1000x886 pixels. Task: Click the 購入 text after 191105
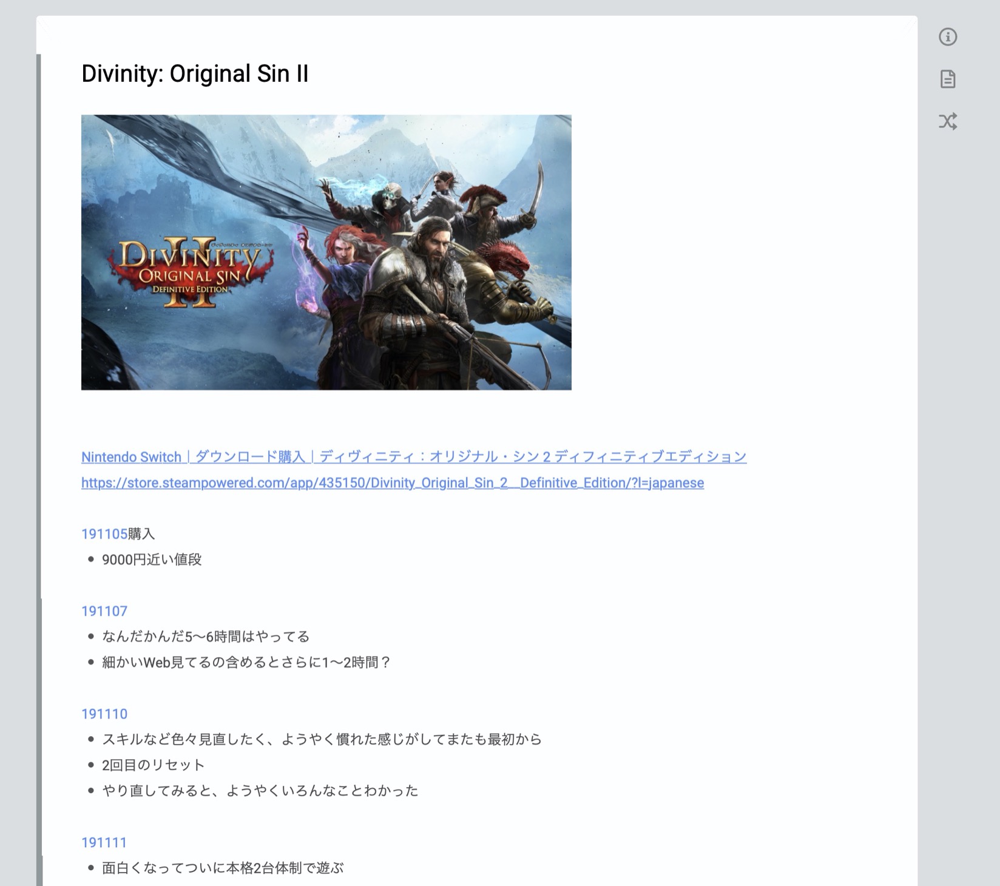[x=142, y=534]
